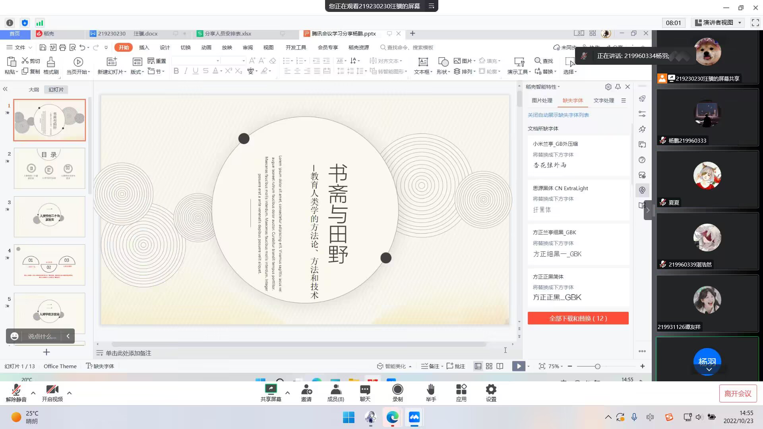Open the meeting Settings gear
763x429 pixels.
[x=491, y=390]
